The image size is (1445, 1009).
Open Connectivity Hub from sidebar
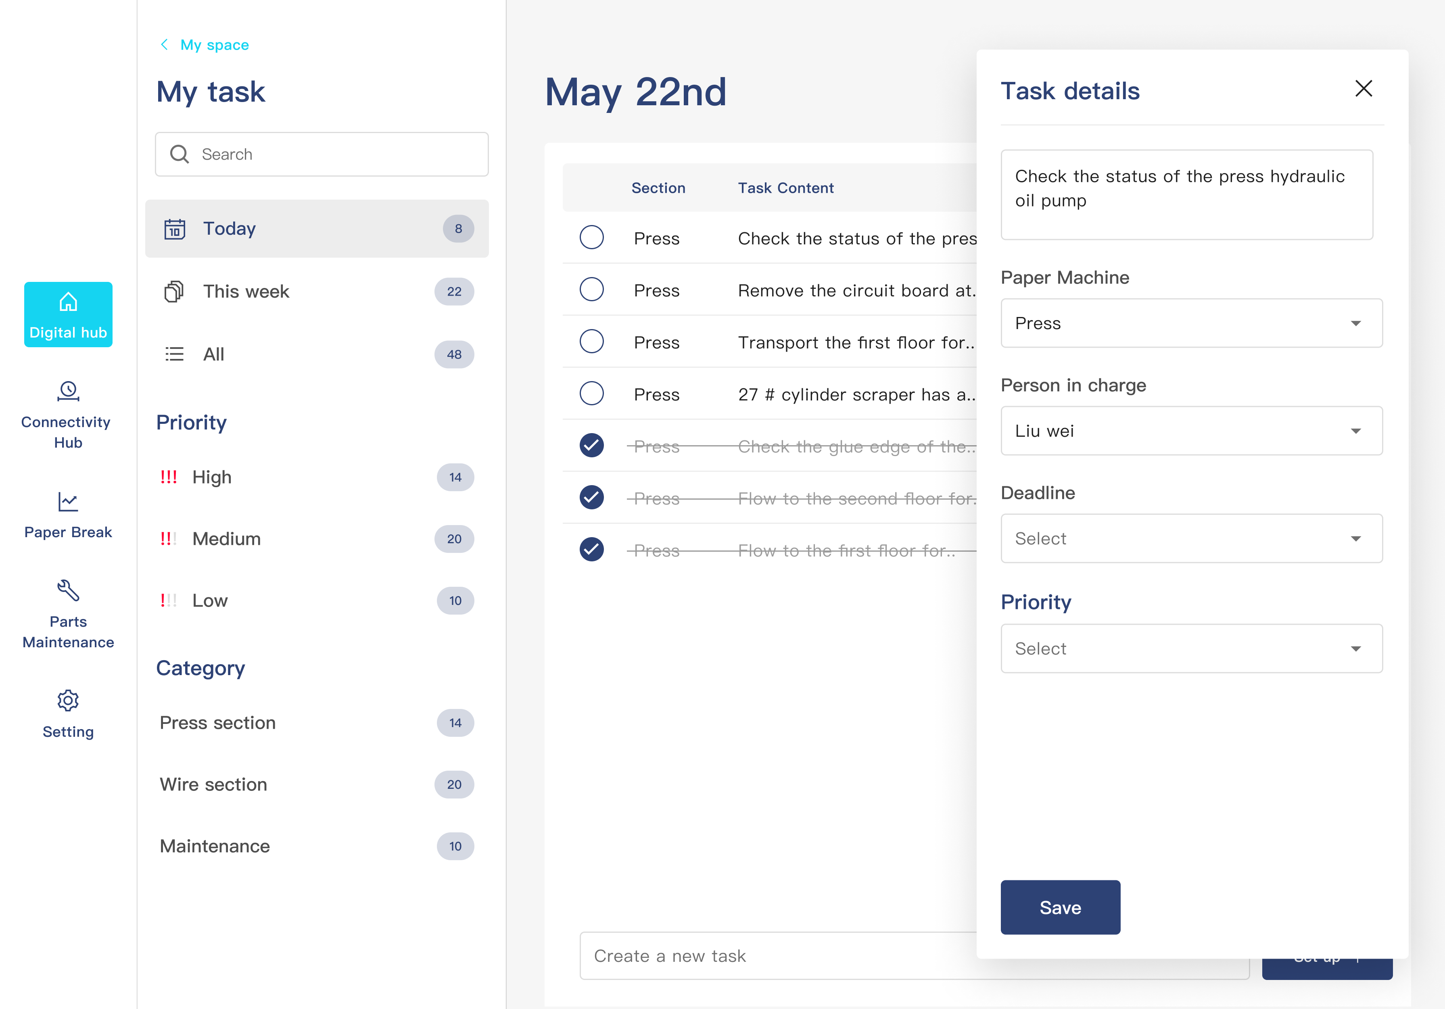coord(68,391)
